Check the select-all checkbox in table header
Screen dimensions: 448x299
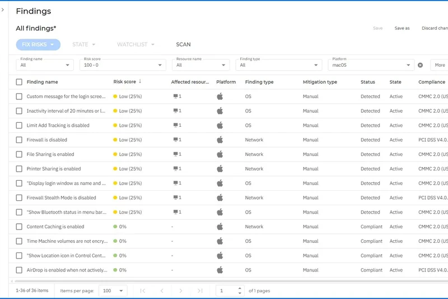pyautogui.click(x=19, y=82)
